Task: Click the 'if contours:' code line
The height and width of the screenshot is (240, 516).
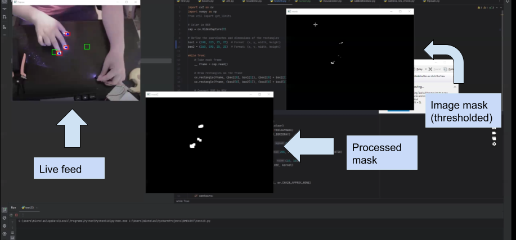Action: (204, 196)
